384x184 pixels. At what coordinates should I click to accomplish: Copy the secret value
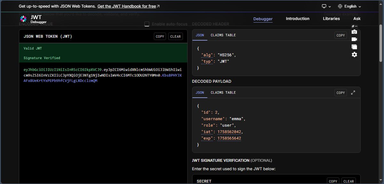333,181
